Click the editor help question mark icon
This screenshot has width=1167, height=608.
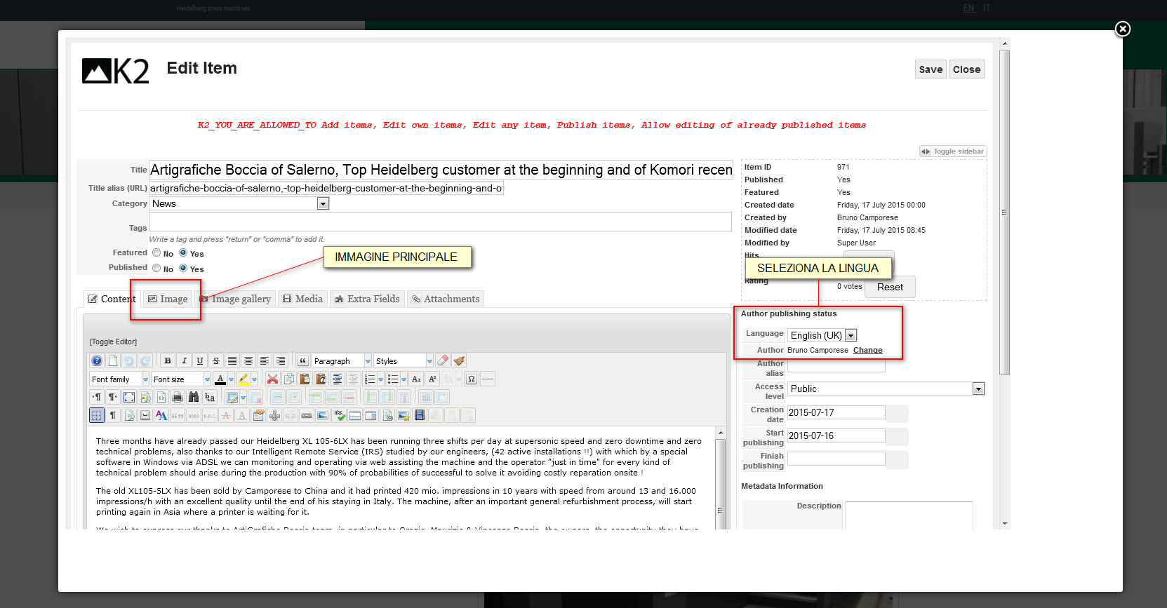(x=97, y=360)
